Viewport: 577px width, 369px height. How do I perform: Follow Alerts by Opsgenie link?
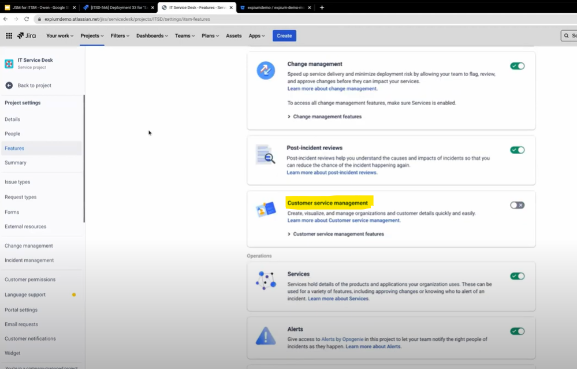pyautogui.click(x=343, y=339)
